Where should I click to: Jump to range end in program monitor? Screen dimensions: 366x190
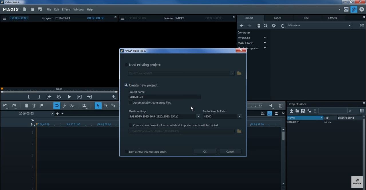(89, 97)
